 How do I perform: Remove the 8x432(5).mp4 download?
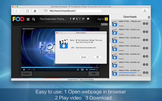point(147,65)
